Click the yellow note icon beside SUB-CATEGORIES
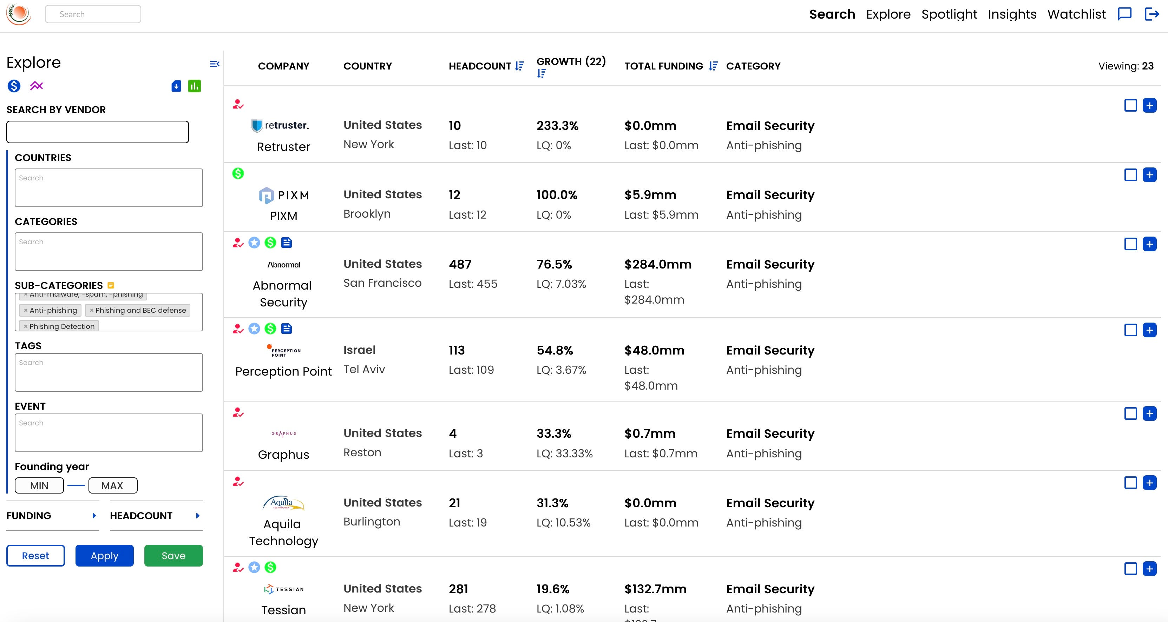The image size is (1168, 622). (x=111, y=285)
